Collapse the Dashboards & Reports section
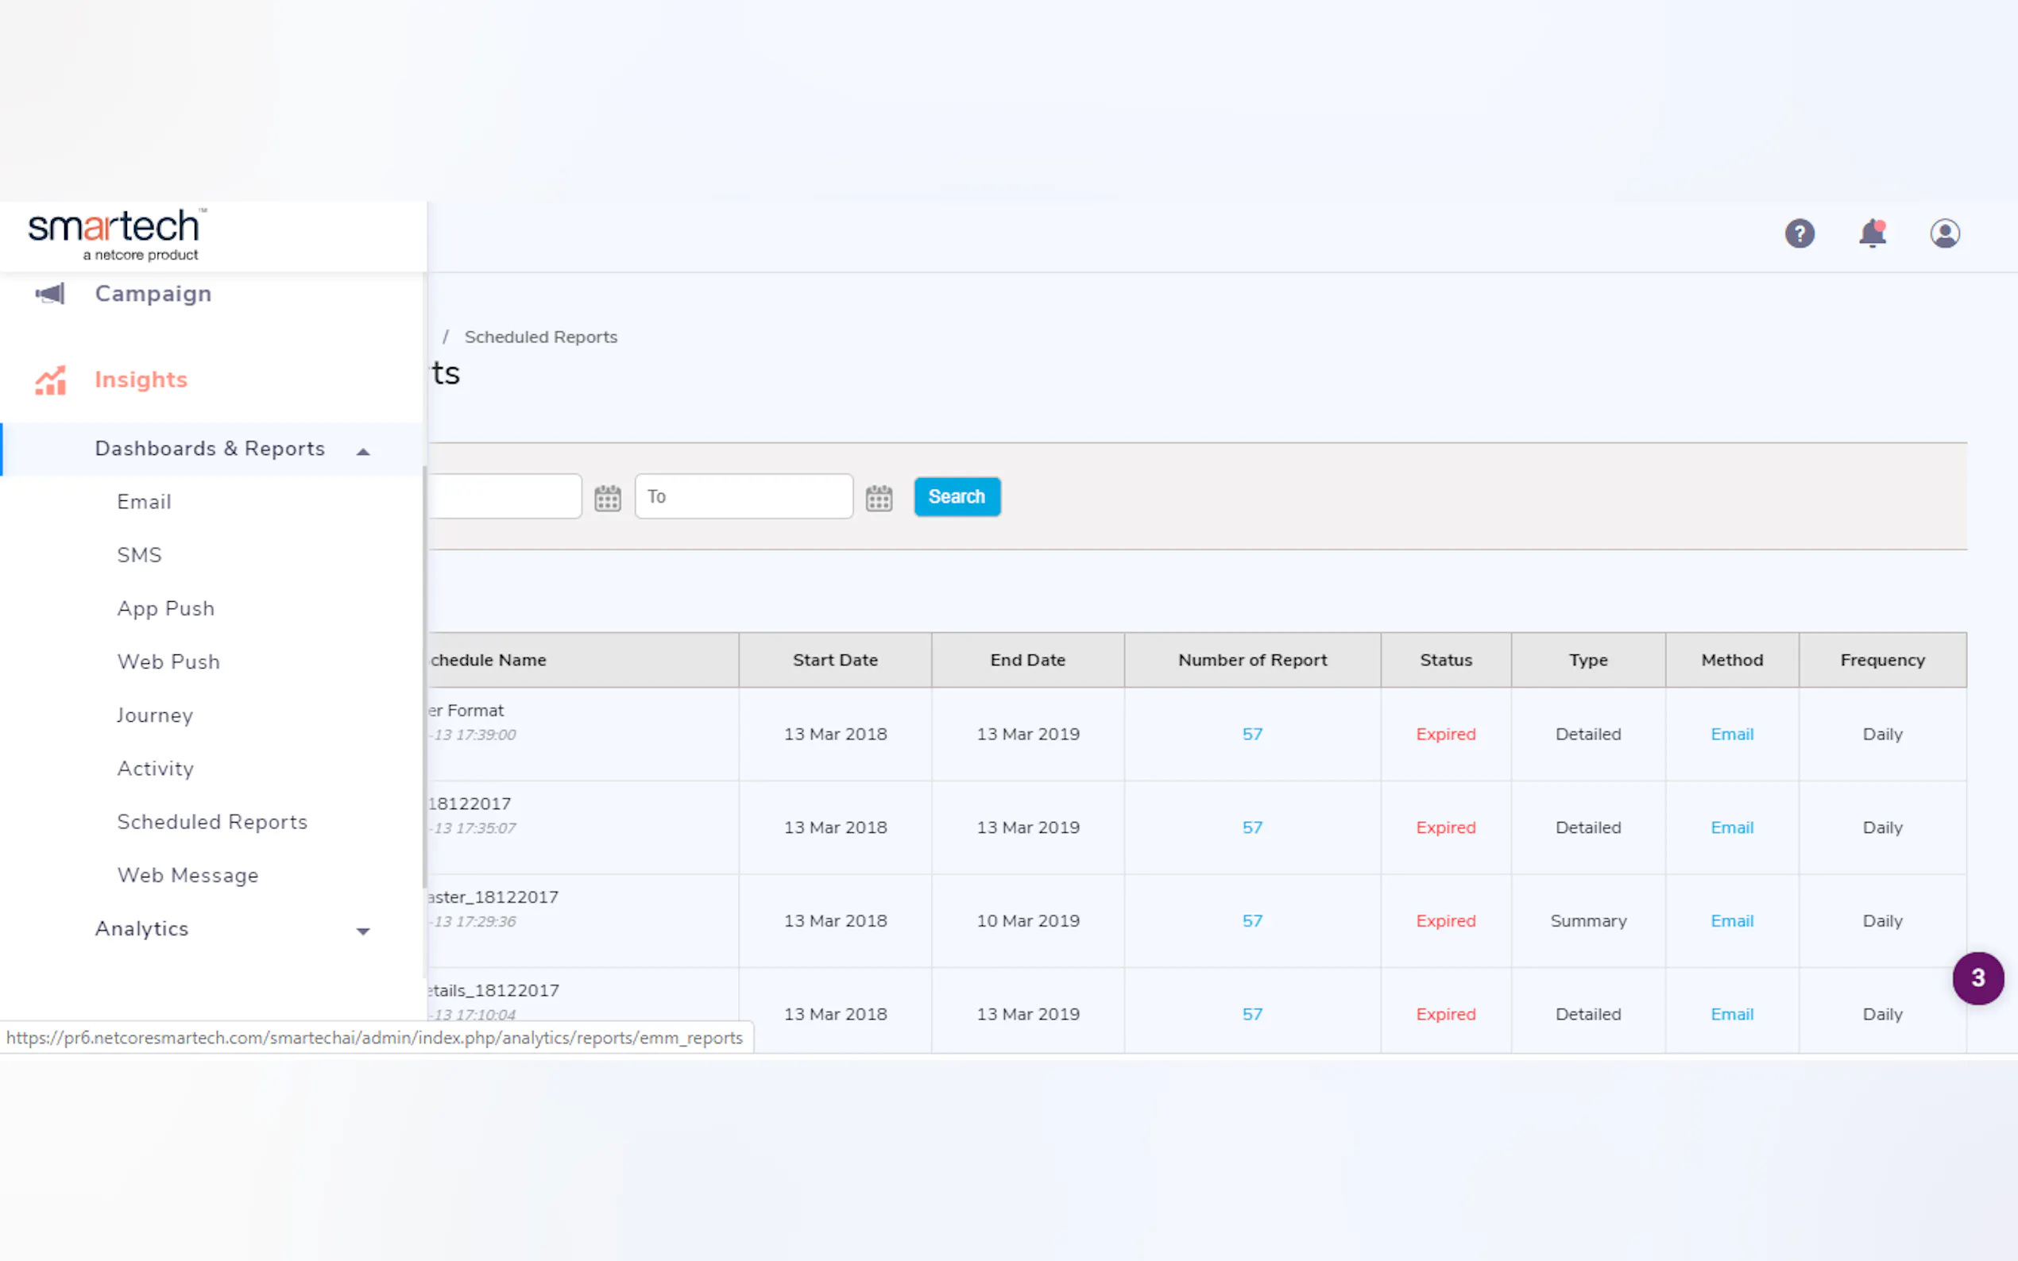 pyautogui.click(x=363, y=451)
